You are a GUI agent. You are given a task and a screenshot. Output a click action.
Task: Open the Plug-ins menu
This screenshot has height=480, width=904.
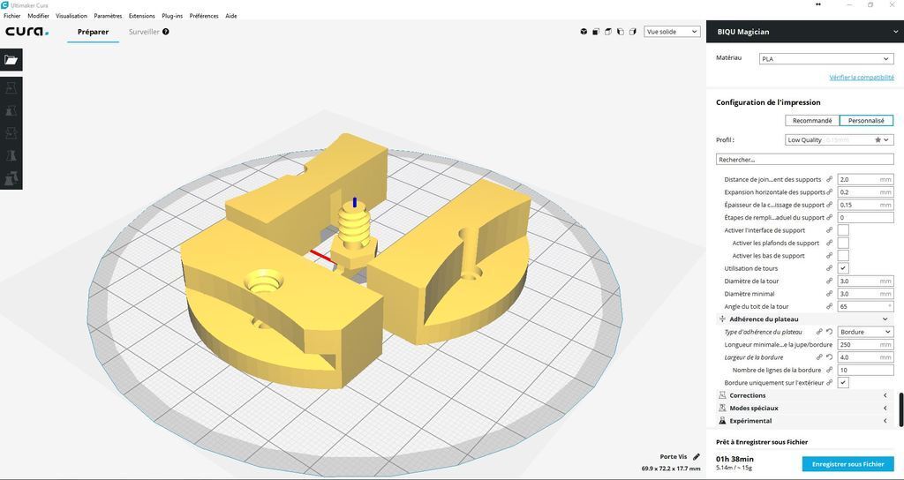tap(172, 16)
